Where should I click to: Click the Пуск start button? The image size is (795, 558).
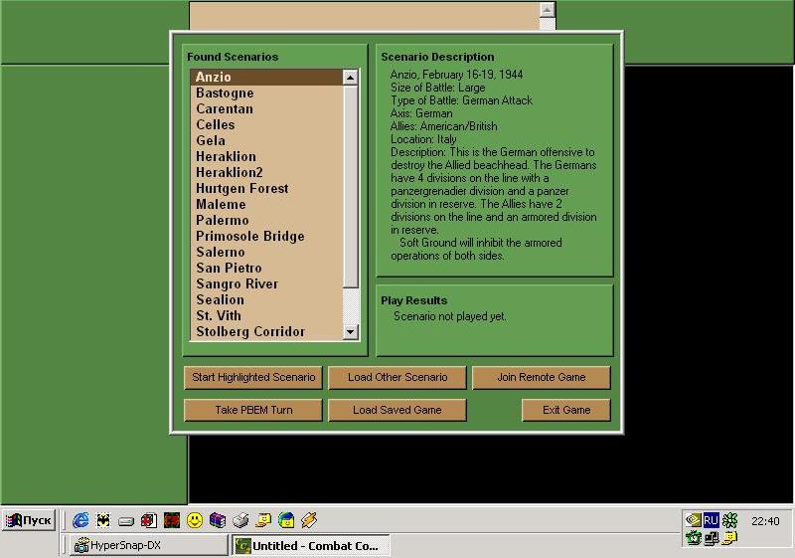tap(29, 520)
